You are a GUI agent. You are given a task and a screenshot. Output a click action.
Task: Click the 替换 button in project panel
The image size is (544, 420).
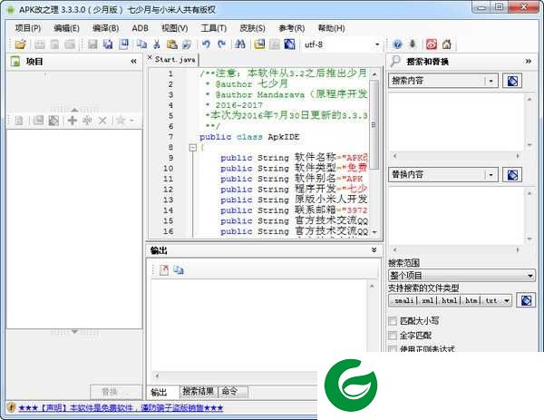116,392
